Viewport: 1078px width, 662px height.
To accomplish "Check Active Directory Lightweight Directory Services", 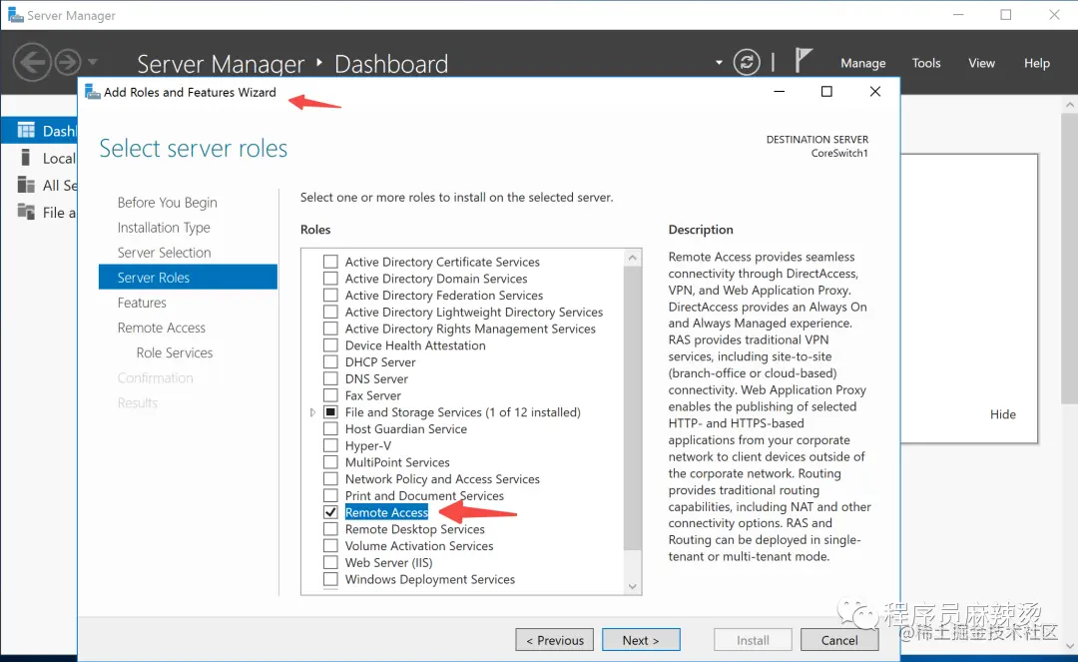I will (330, 313).
